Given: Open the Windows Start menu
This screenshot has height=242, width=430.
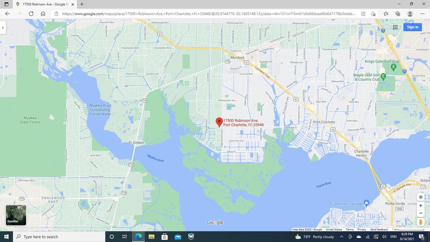Looking at the screenshot, I should pos(6,237).
